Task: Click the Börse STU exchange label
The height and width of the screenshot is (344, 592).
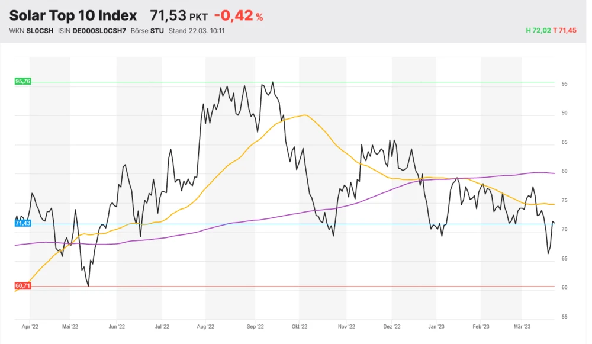Action: [148, 31]
